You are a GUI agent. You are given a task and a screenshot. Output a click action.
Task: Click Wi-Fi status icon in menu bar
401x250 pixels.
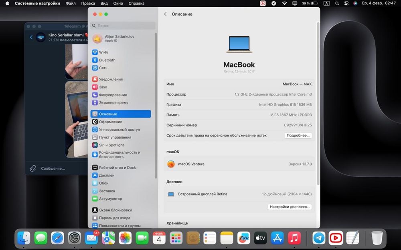(284, 3)
